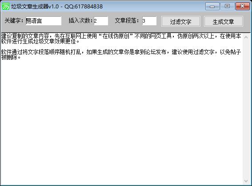This screenshot has width=252, height=186.
Task: Click the green app icon in title bar
Action: pyautogui.click(x=5, y=6)
